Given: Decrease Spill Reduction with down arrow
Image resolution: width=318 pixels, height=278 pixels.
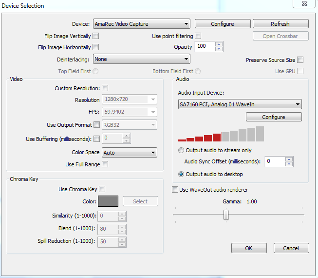Looking at the screenshot, I should tap(122, 244).
